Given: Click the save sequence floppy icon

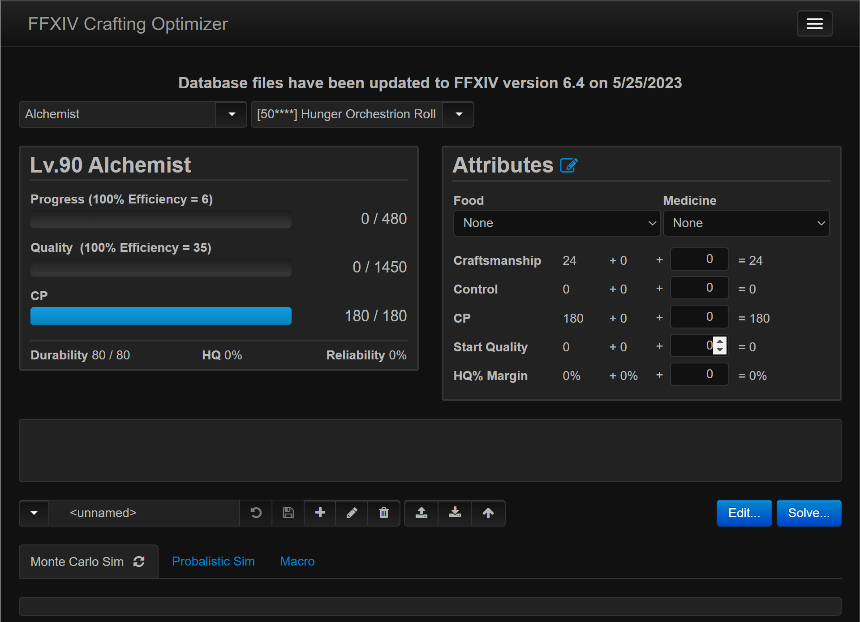Looking at the screenshot, I should point(288,513).
